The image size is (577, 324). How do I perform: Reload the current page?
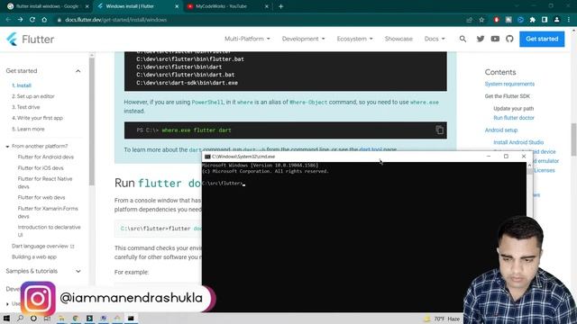32,20
